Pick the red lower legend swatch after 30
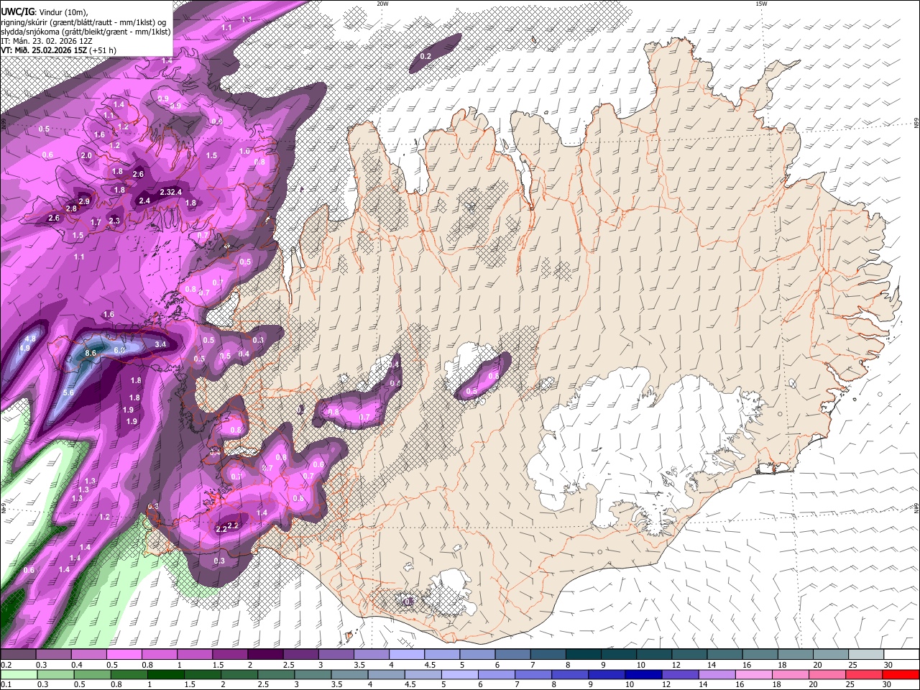 coord(901,674)
